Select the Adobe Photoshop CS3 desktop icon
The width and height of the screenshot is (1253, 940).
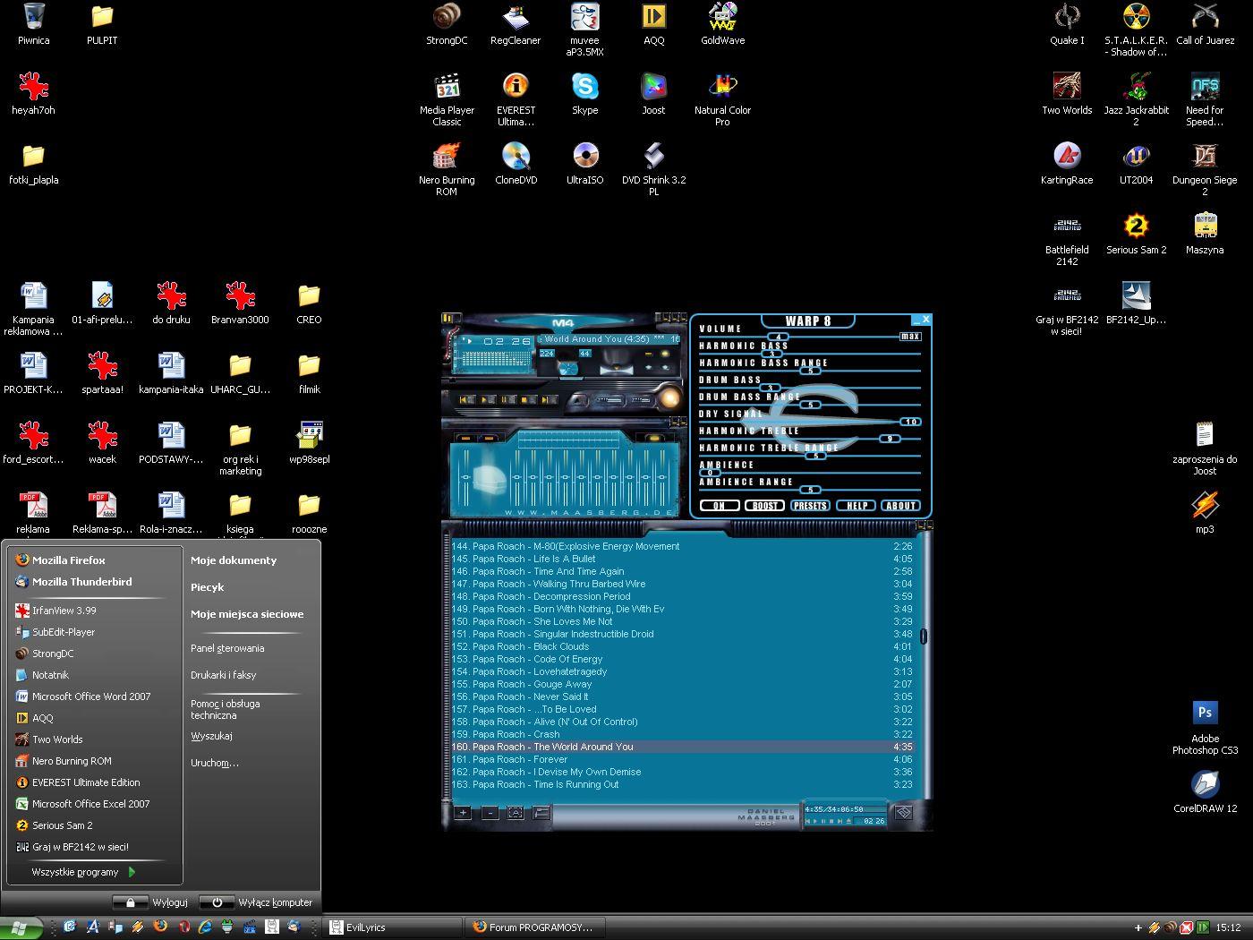(1205, 729)
